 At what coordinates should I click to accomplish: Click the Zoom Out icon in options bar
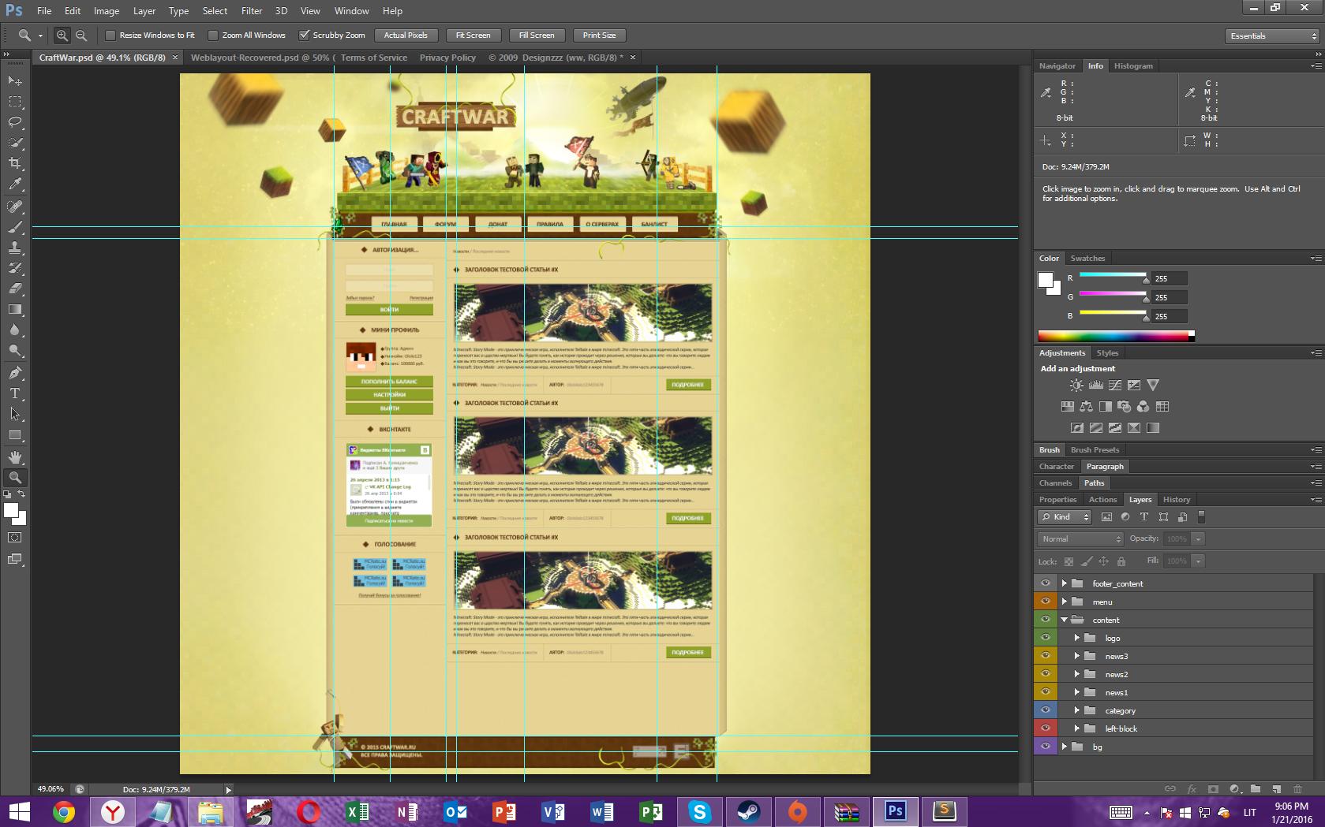80,35
